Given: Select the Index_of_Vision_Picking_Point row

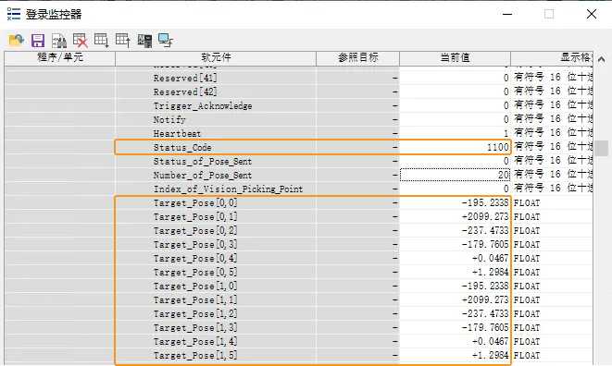Looking at the screenshot, I should tap(298, 189).
